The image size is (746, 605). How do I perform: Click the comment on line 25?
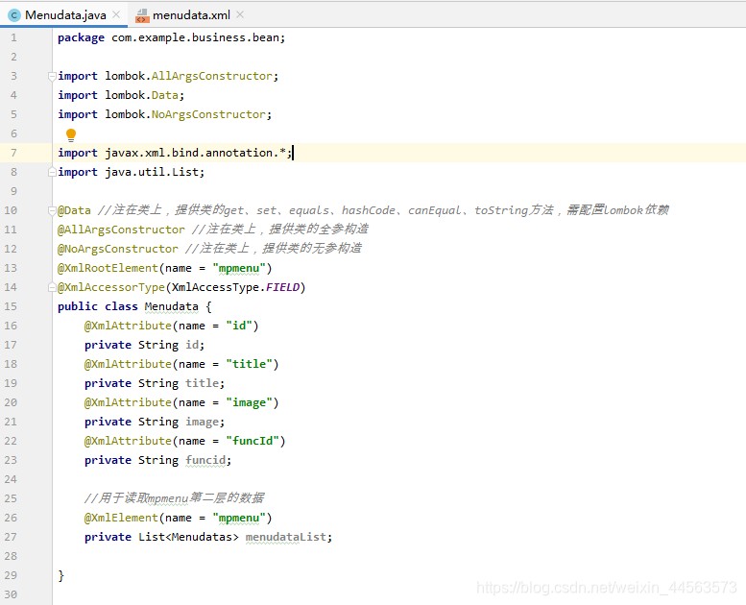[x=174, y=498]
